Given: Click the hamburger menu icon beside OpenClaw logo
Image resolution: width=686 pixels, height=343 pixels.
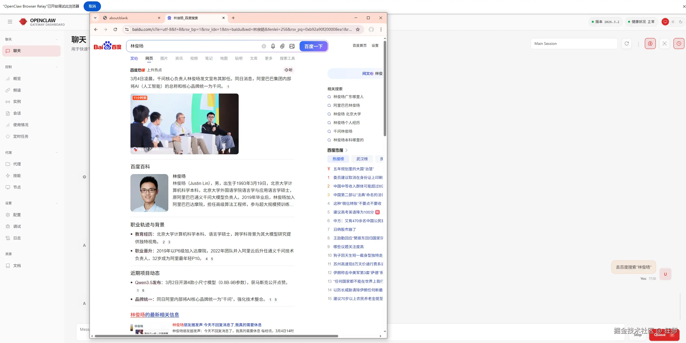Looking at the screenshot, I should (x=10, y=22).
